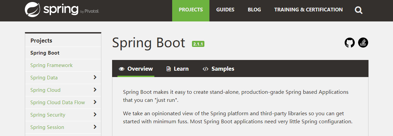Open Spring Framework in the sidebar
The width and height of the screenshot is (393, 136).
(x=51, y=65)
